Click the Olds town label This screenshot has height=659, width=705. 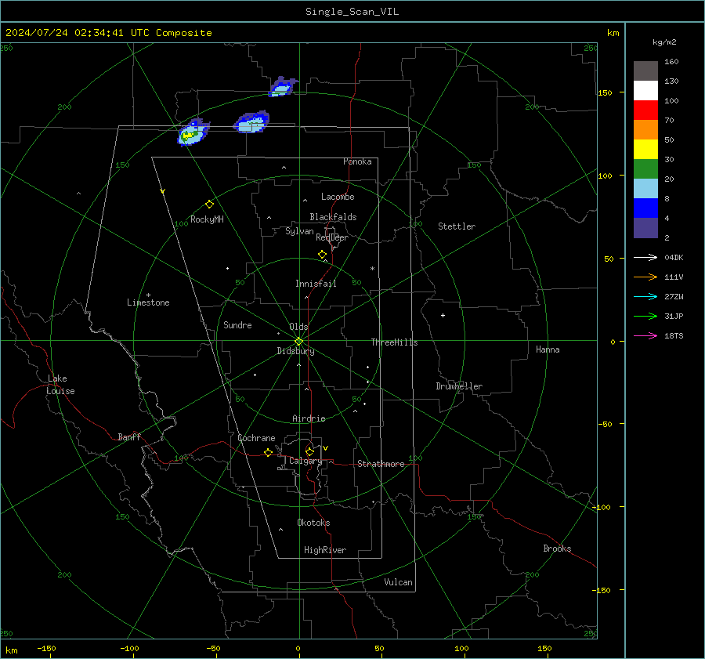pyautogui.click(x=298, y=327)
